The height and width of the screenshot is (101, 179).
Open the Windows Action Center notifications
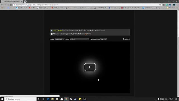(x=176, y=99)
